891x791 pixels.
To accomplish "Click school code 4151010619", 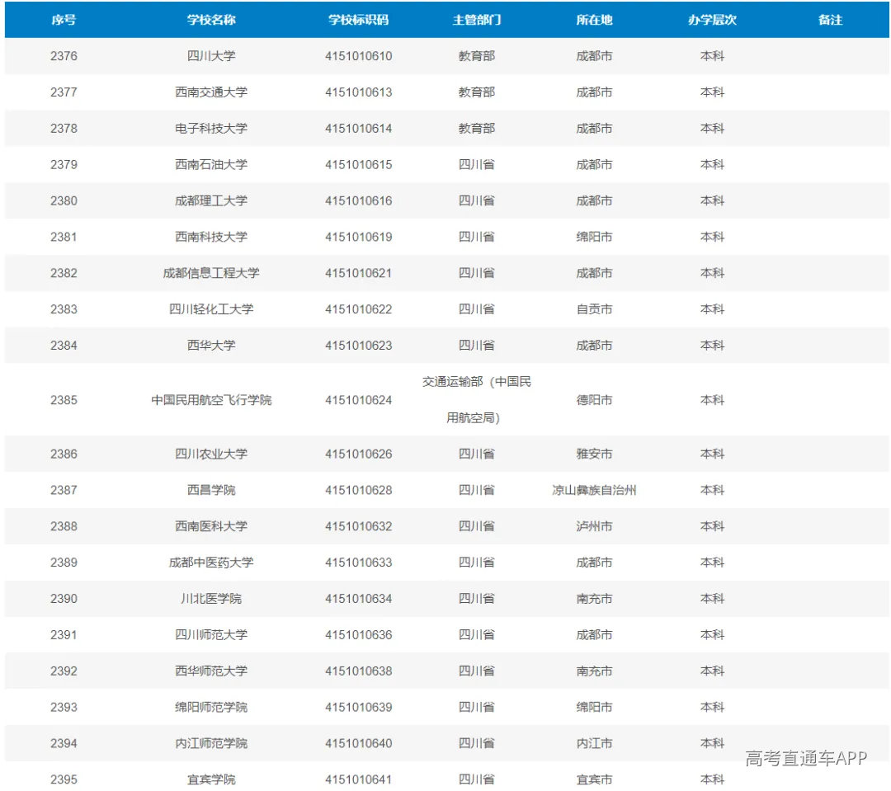I will point(359,237).
